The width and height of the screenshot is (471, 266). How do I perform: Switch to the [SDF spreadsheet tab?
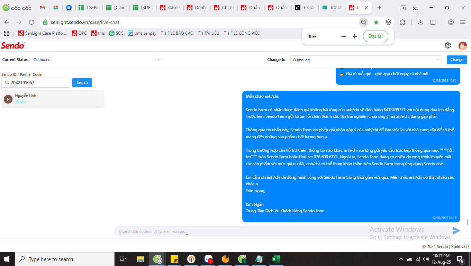pyautogui.click(x=144, y=8)
